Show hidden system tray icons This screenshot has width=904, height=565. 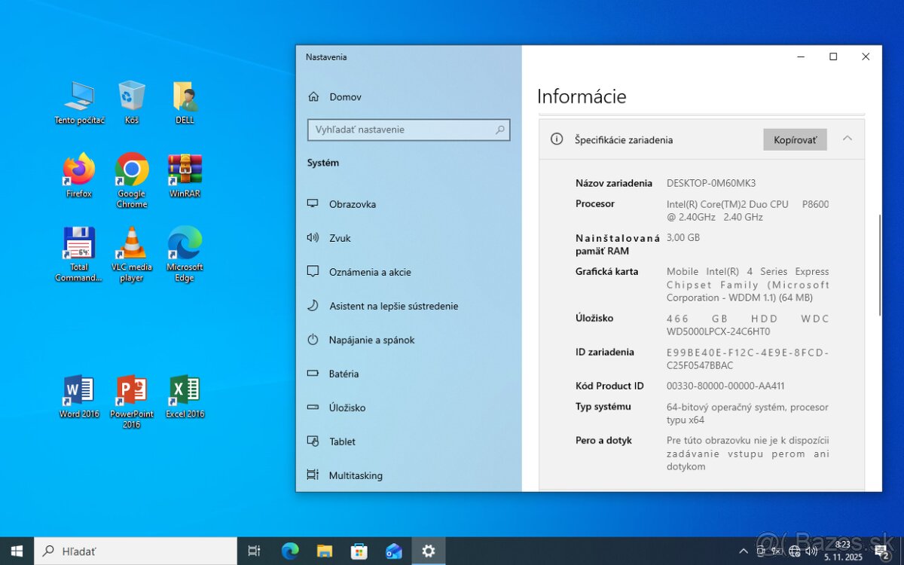(743, 551)
